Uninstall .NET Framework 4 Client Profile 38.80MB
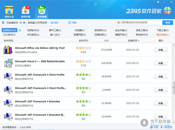 [x=161, y=77]
